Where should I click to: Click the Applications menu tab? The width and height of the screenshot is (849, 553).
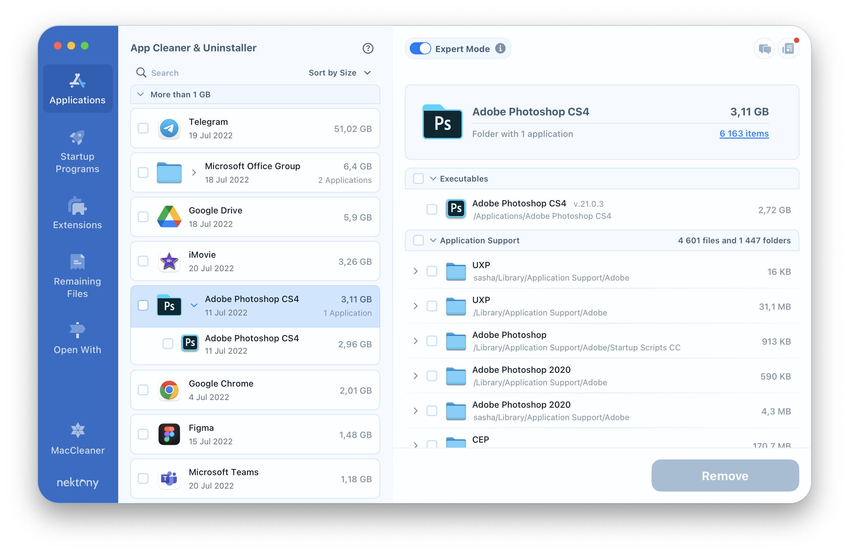coord(77,87)
